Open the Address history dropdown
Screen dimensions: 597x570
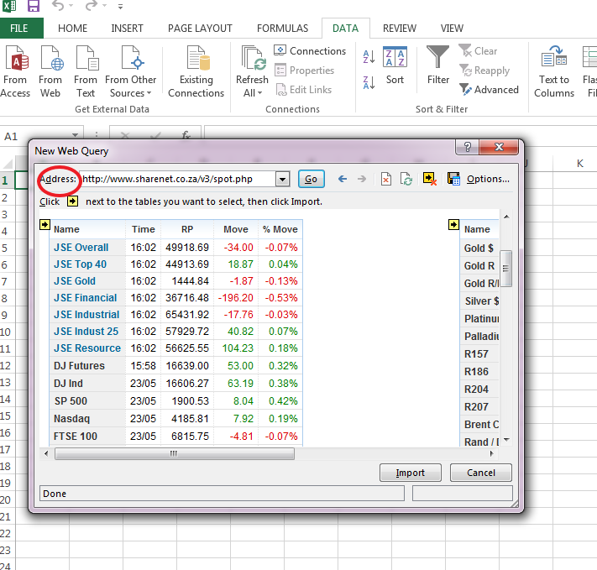282,179
